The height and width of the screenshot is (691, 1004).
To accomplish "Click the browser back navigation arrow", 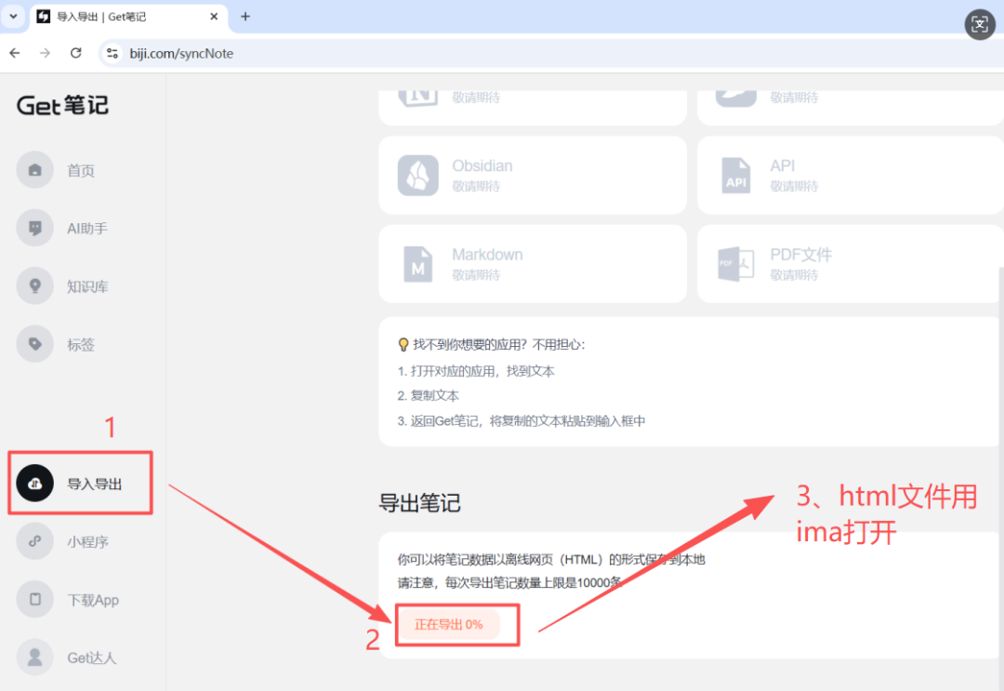I will (x=15, y=53).
